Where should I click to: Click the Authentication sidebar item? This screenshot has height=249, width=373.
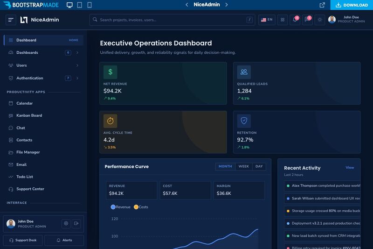click(x=43, y=78)
